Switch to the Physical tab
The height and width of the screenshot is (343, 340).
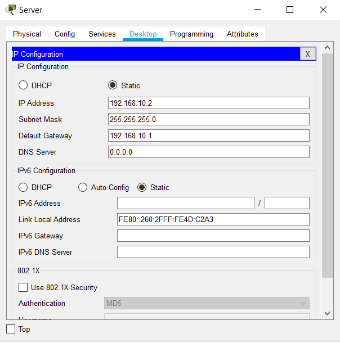point(27,34)
